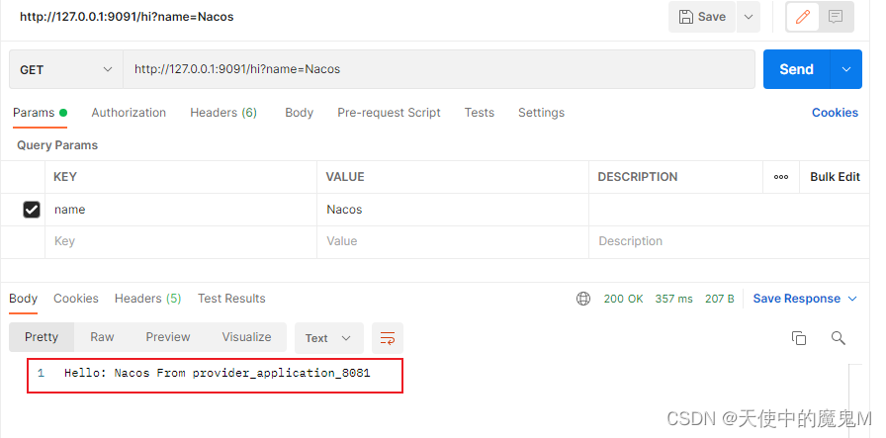
Task: Click the KEY column header
Action: click(x=65, y=177)
